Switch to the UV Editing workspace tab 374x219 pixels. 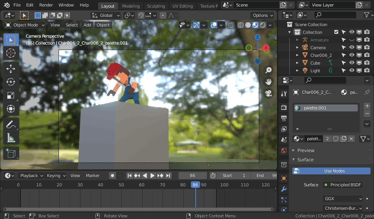183,6
